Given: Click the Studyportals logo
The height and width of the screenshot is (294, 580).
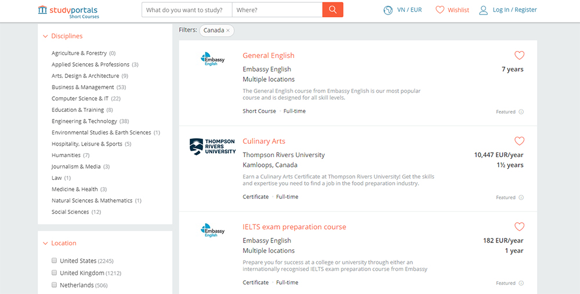Looking at the screenshot, I should [68, 12].
